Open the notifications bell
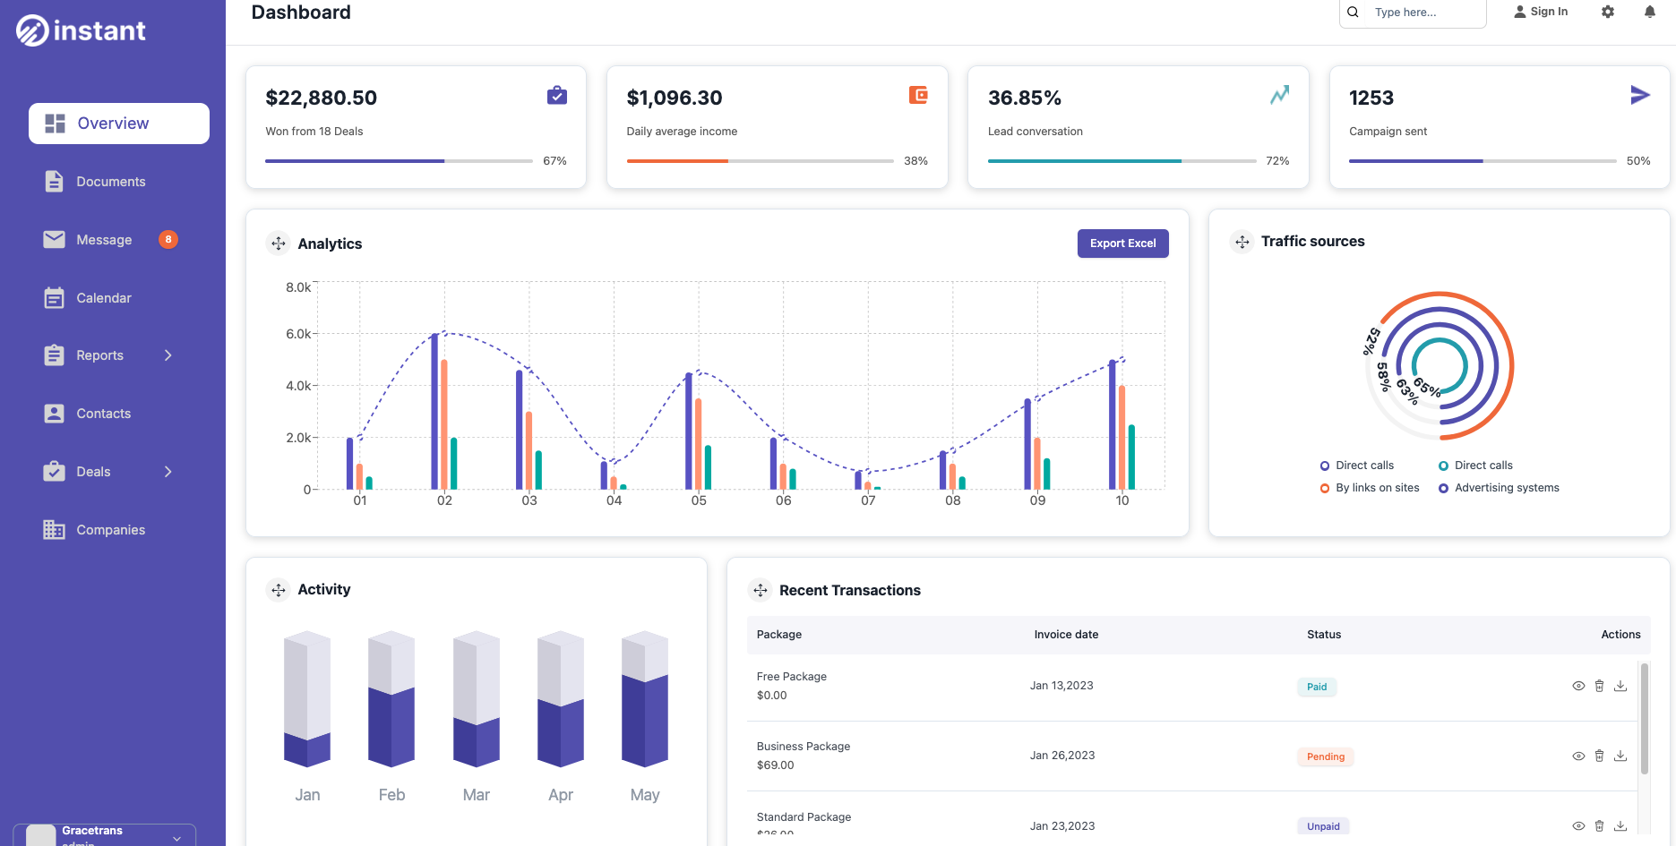Viewport: 1676px width, 846px height. click(x=1650, y=12)
